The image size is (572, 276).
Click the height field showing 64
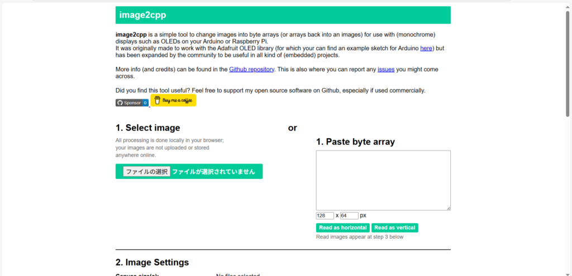pos(349,216)
